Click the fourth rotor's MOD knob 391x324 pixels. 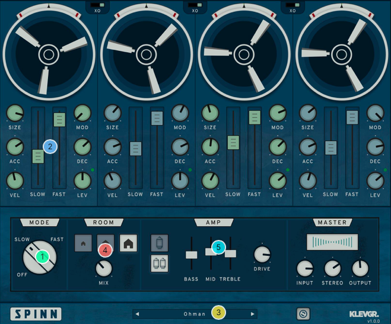(x=376, y=113)
